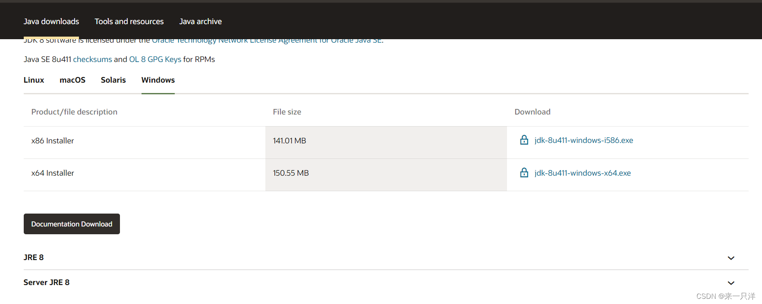Open the Java SE 8u411 checksums link
The width and height of the screenshot is (762, 304).
(92, 59)
